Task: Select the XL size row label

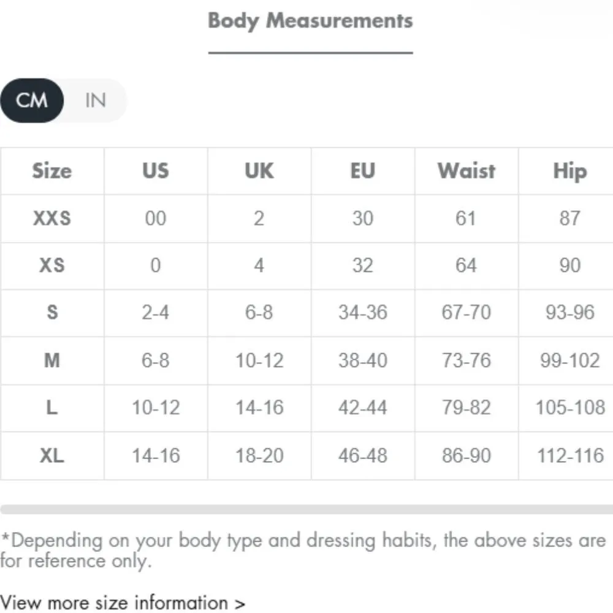Action: pyautogui.click(x=52, y=455)
